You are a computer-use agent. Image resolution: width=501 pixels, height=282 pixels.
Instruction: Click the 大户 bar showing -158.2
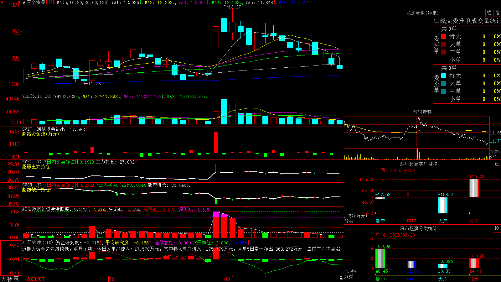(443, 206)
